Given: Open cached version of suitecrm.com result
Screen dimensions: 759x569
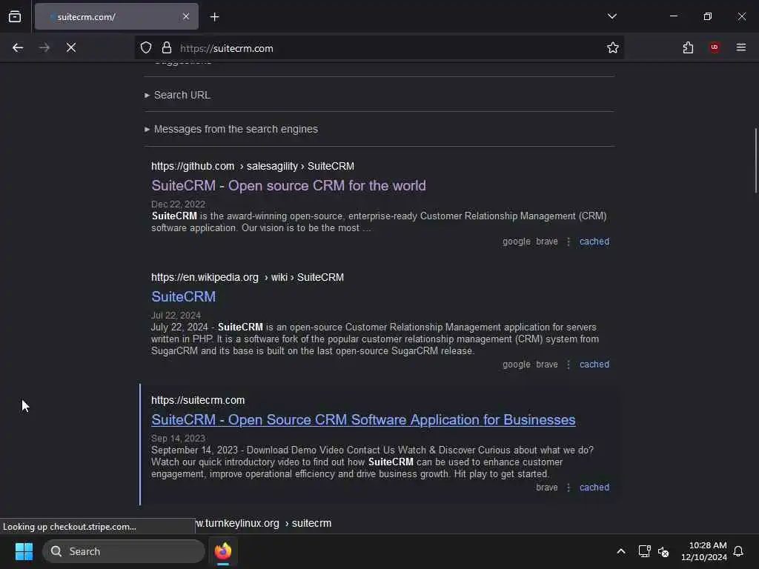Looking at the screenshot, I should (594, 488).
